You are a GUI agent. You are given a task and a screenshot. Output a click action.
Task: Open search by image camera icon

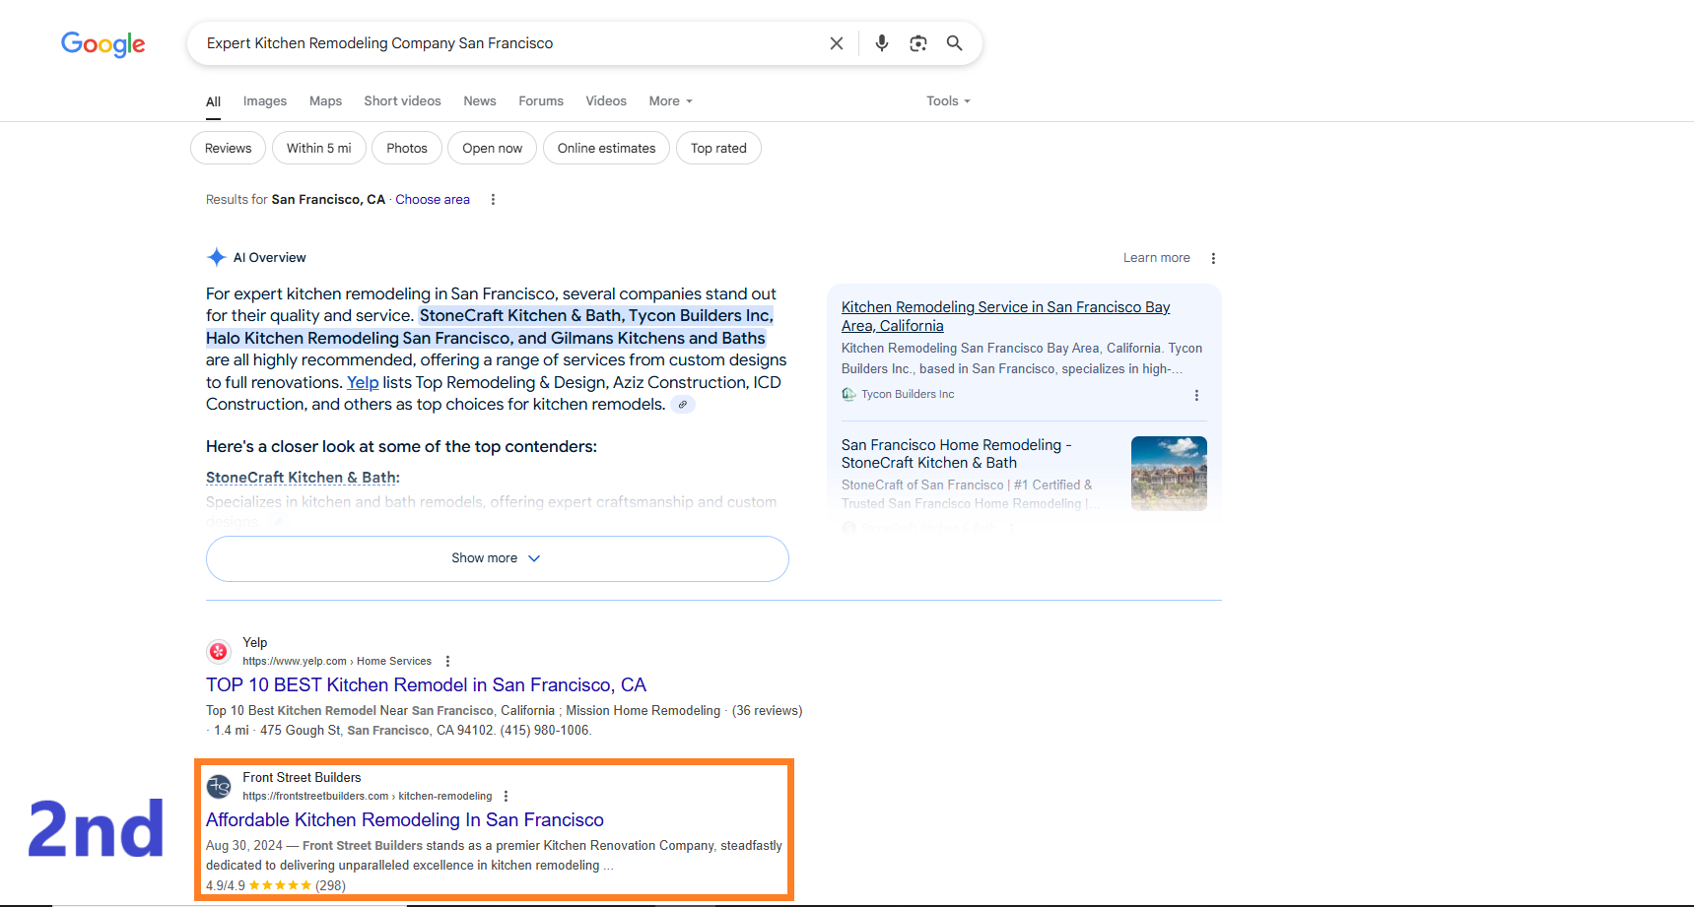(918, 43)
